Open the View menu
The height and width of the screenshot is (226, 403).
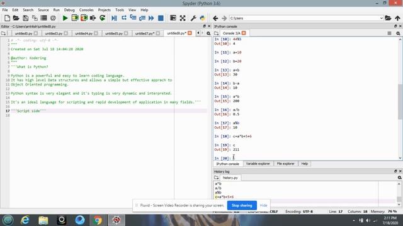[132, 10]
